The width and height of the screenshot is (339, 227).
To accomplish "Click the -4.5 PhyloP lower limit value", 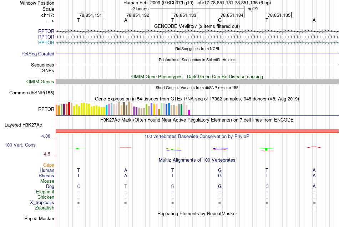I will (x=46, y=154).
